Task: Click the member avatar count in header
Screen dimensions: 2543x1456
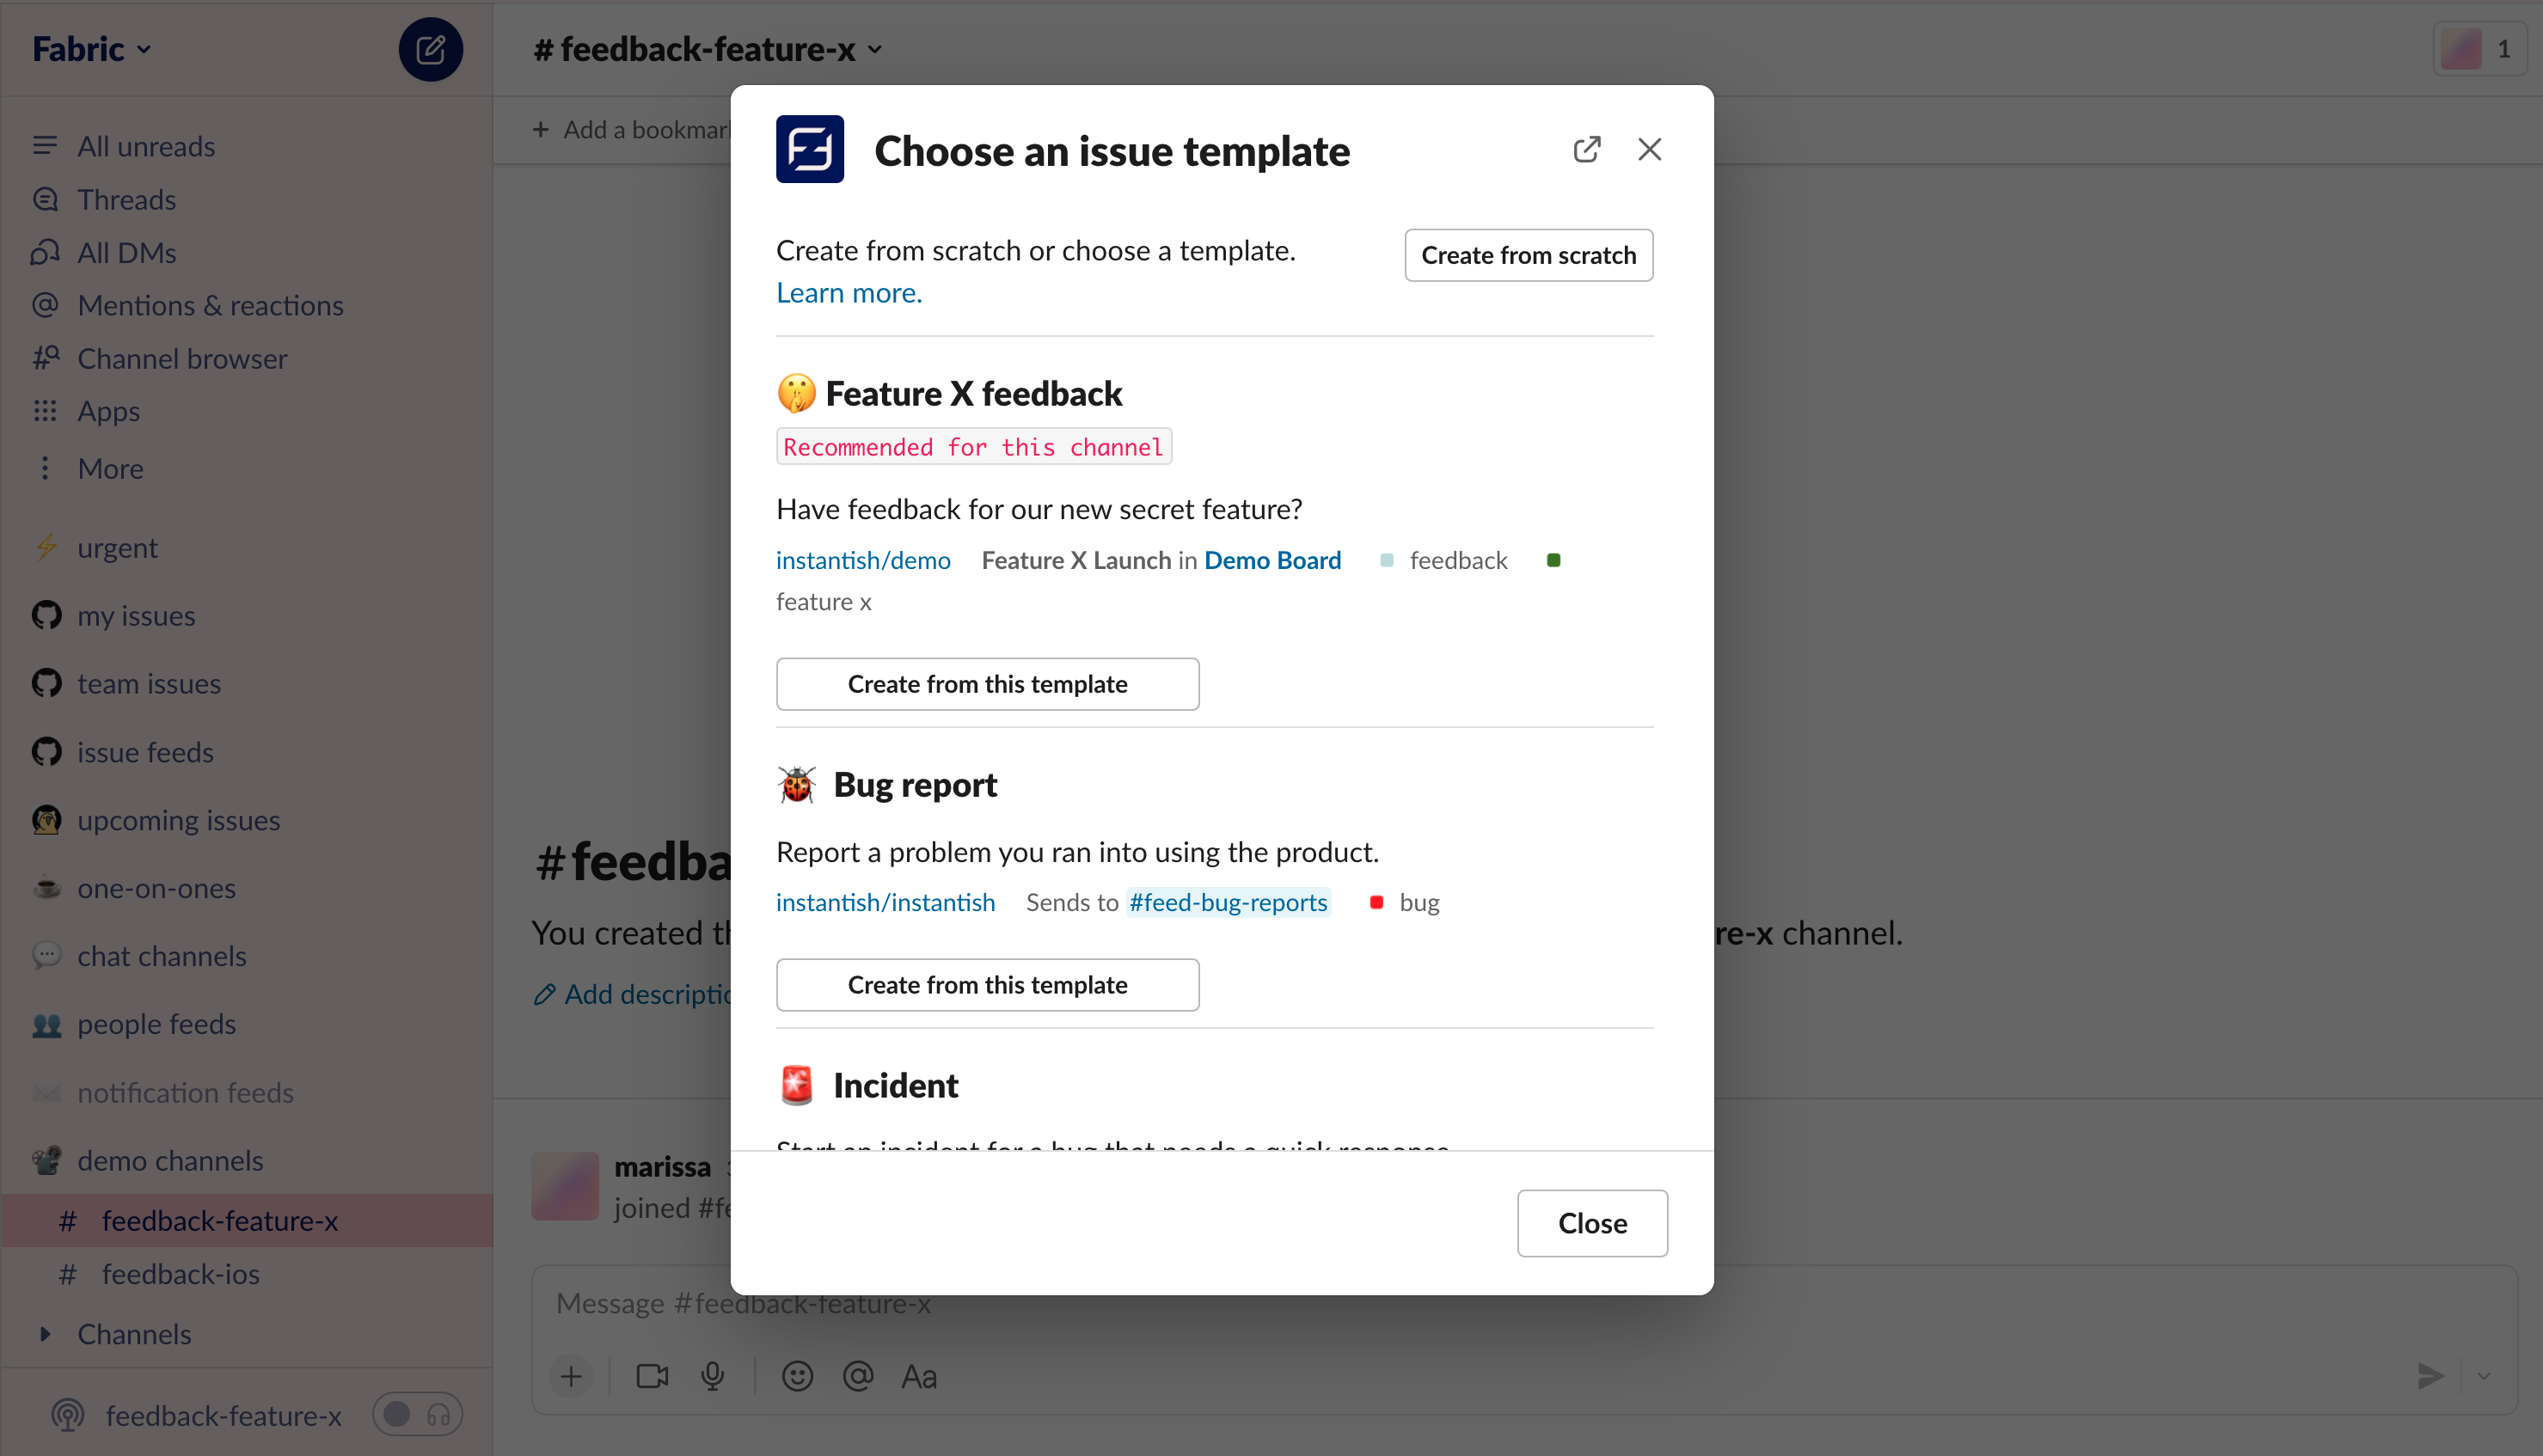Action: tap(2480, 49)
